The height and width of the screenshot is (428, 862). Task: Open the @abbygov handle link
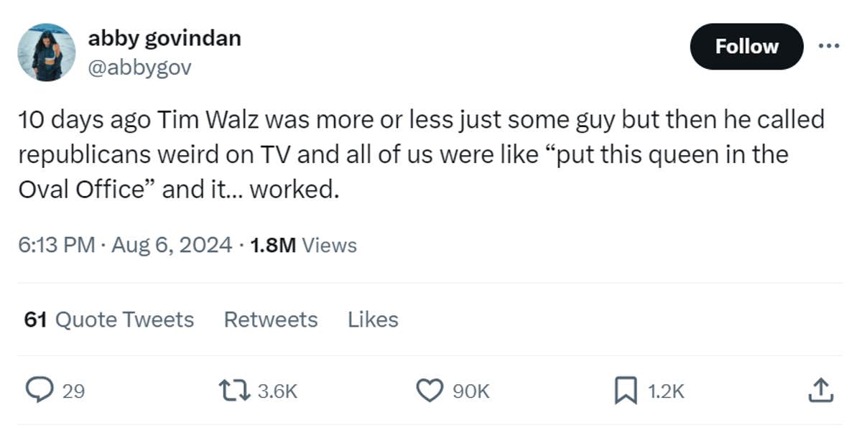coord(139,68)
